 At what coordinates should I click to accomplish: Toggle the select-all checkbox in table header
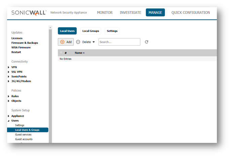(61, 53)
